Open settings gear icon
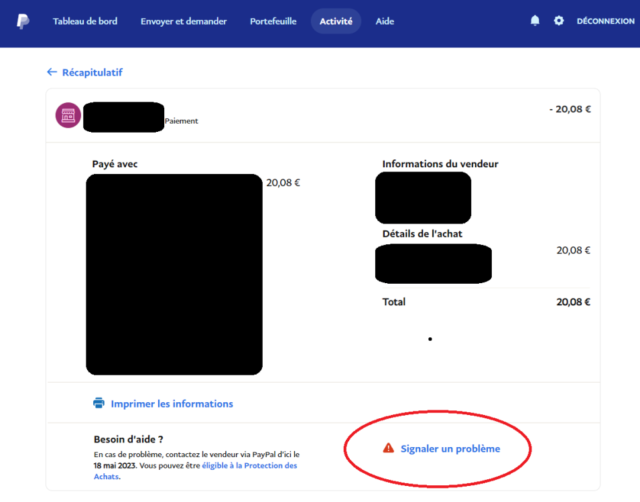The image size is (640, 502). tap(559, 21)
